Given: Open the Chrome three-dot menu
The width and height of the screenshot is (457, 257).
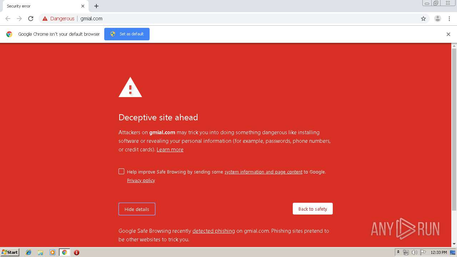Looking at the screenshot, I should coord(449,19).
